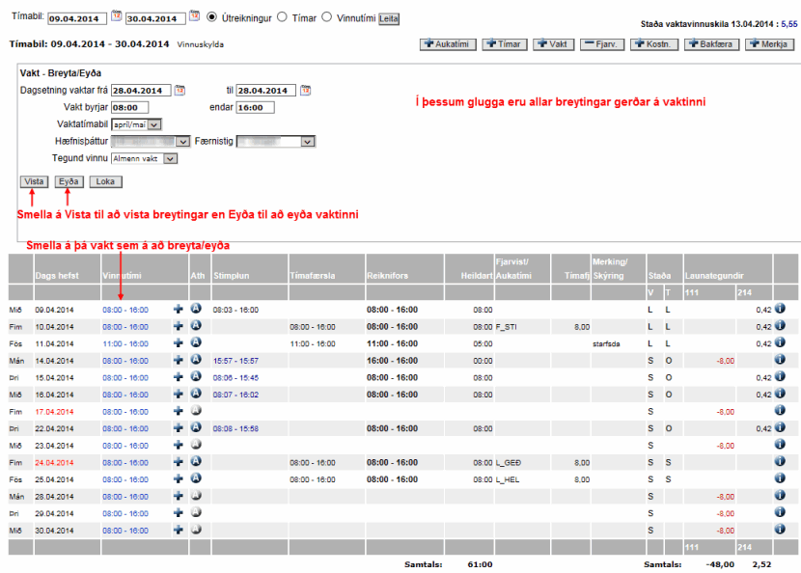This screenshot has width=801, height=573.
Task: Open info icon for 11.04.2014 row
Action: click(x=780, y=342)
